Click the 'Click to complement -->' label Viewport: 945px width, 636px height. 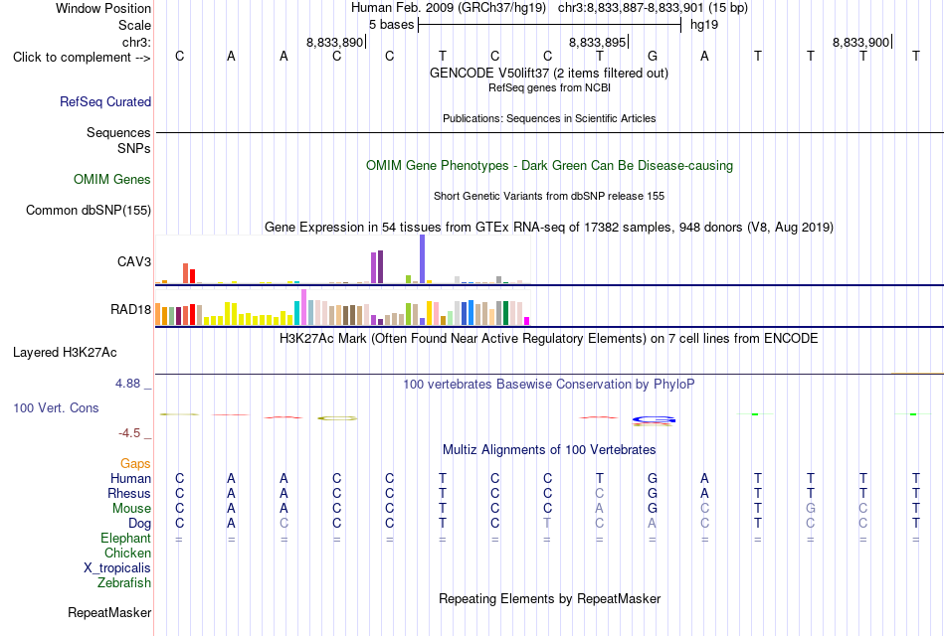[82, 58]
